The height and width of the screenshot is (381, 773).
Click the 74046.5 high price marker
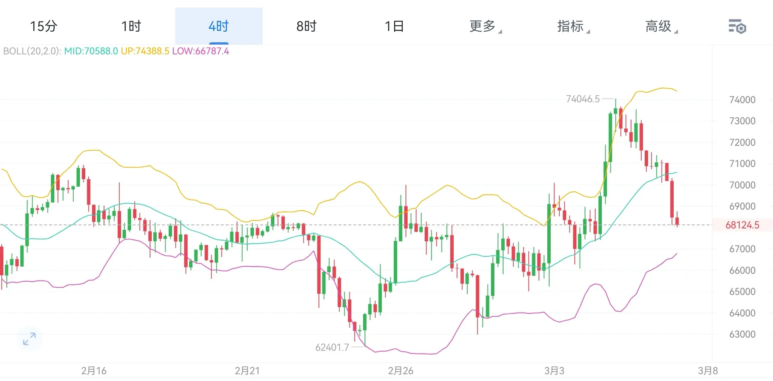click(x=583, y=99)
